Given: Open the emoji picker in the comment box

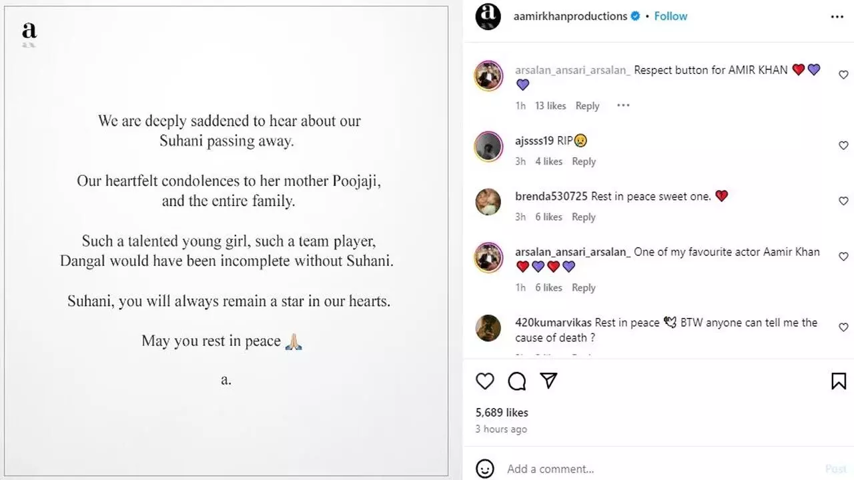Looking at the screenshot, I should pos(485,468).
